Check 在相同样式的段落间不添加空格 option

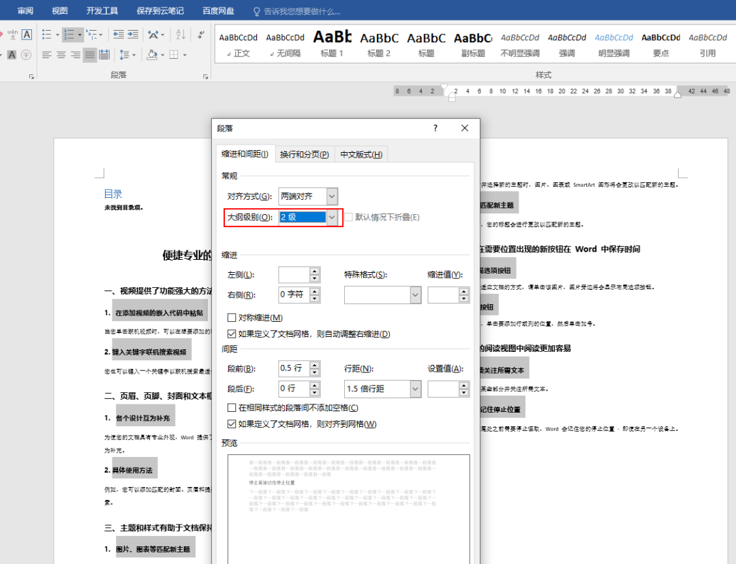click(x=232, y=408)
